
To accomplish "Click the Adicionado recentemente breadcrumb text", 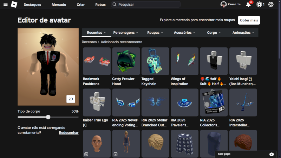I will 122,42.
